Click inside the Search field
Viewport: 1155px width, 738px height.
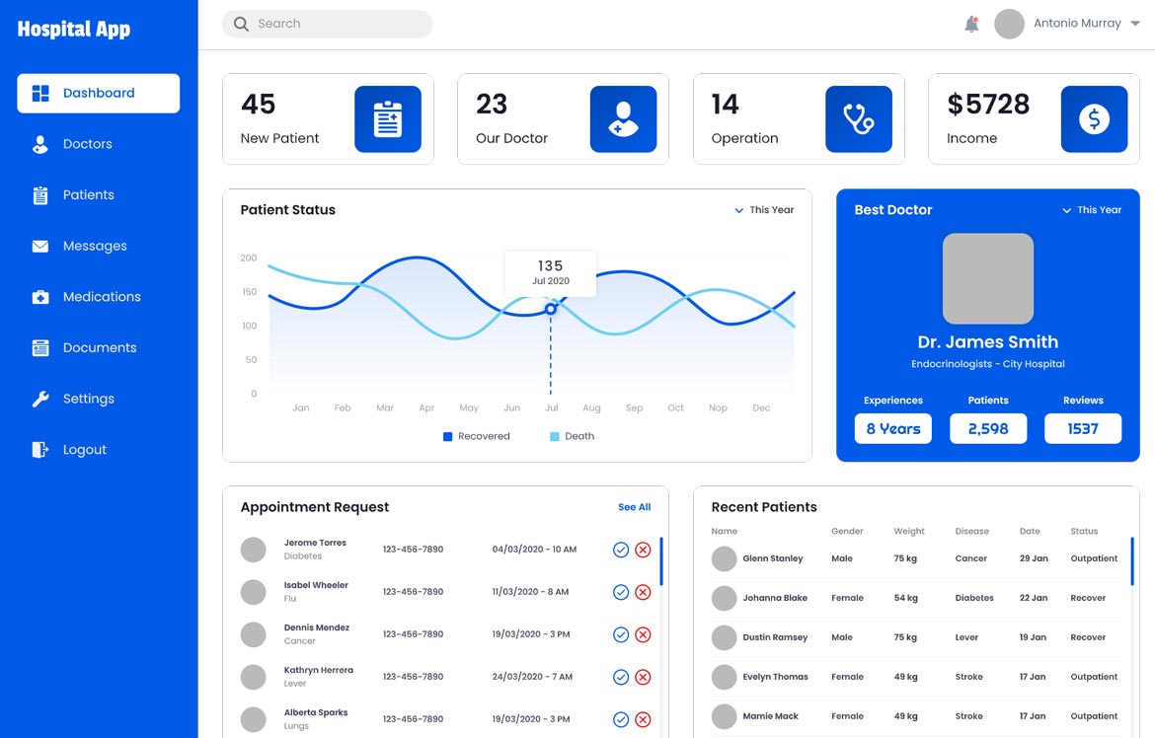pos(327,23)
